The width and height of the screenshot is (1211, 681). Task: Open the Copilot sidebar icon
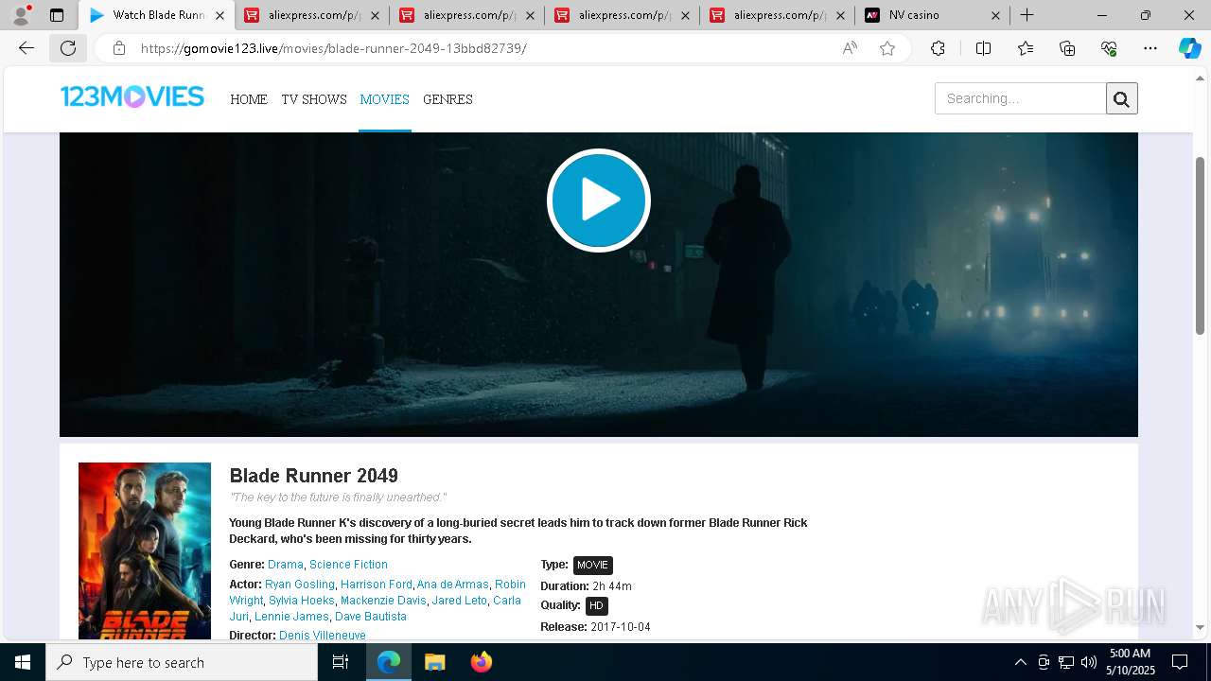(x=1189, y=48)
